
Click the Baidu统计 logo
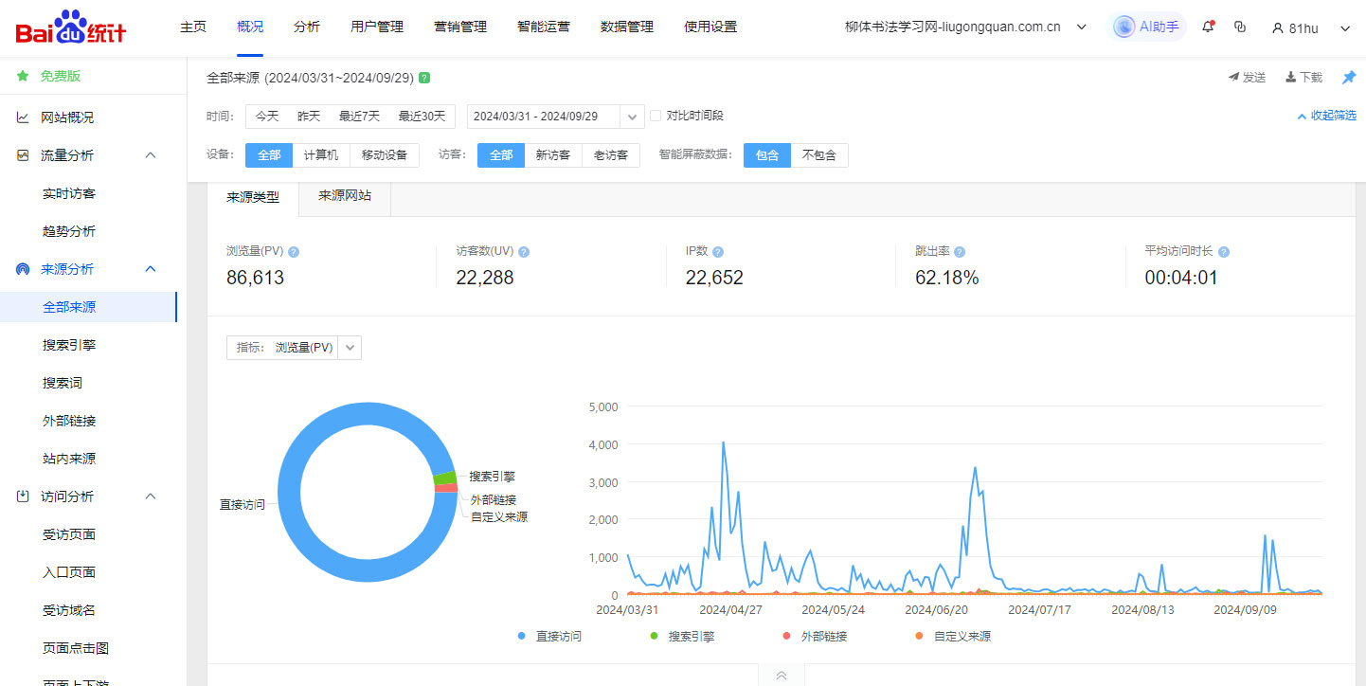pos(71,27)
